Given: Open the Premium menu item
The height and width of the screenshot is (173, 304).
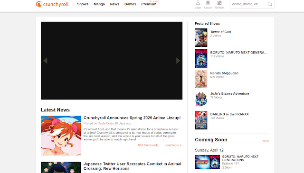Looking at the screenshot, I should coord(149,4).
